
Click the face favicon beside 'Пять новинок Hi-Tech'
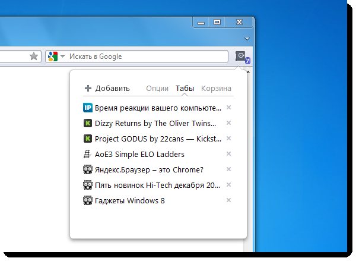88,185
